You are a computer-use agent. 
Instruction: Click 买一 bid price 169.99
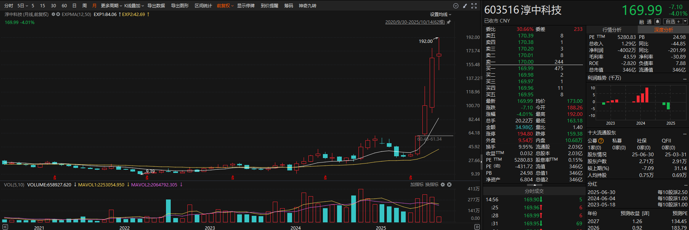point(526,68)
